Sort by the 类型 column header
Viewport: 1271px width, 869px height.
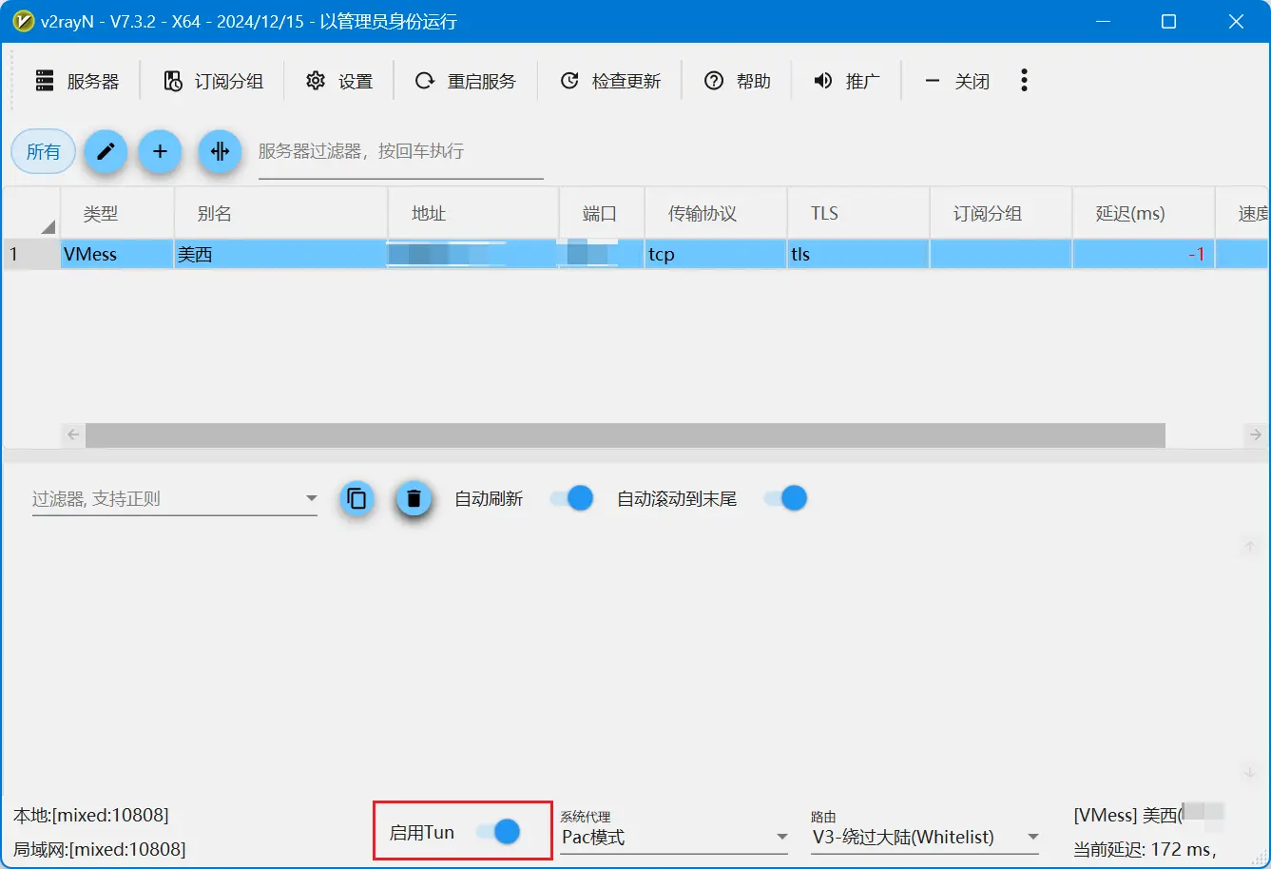point(118,214)
